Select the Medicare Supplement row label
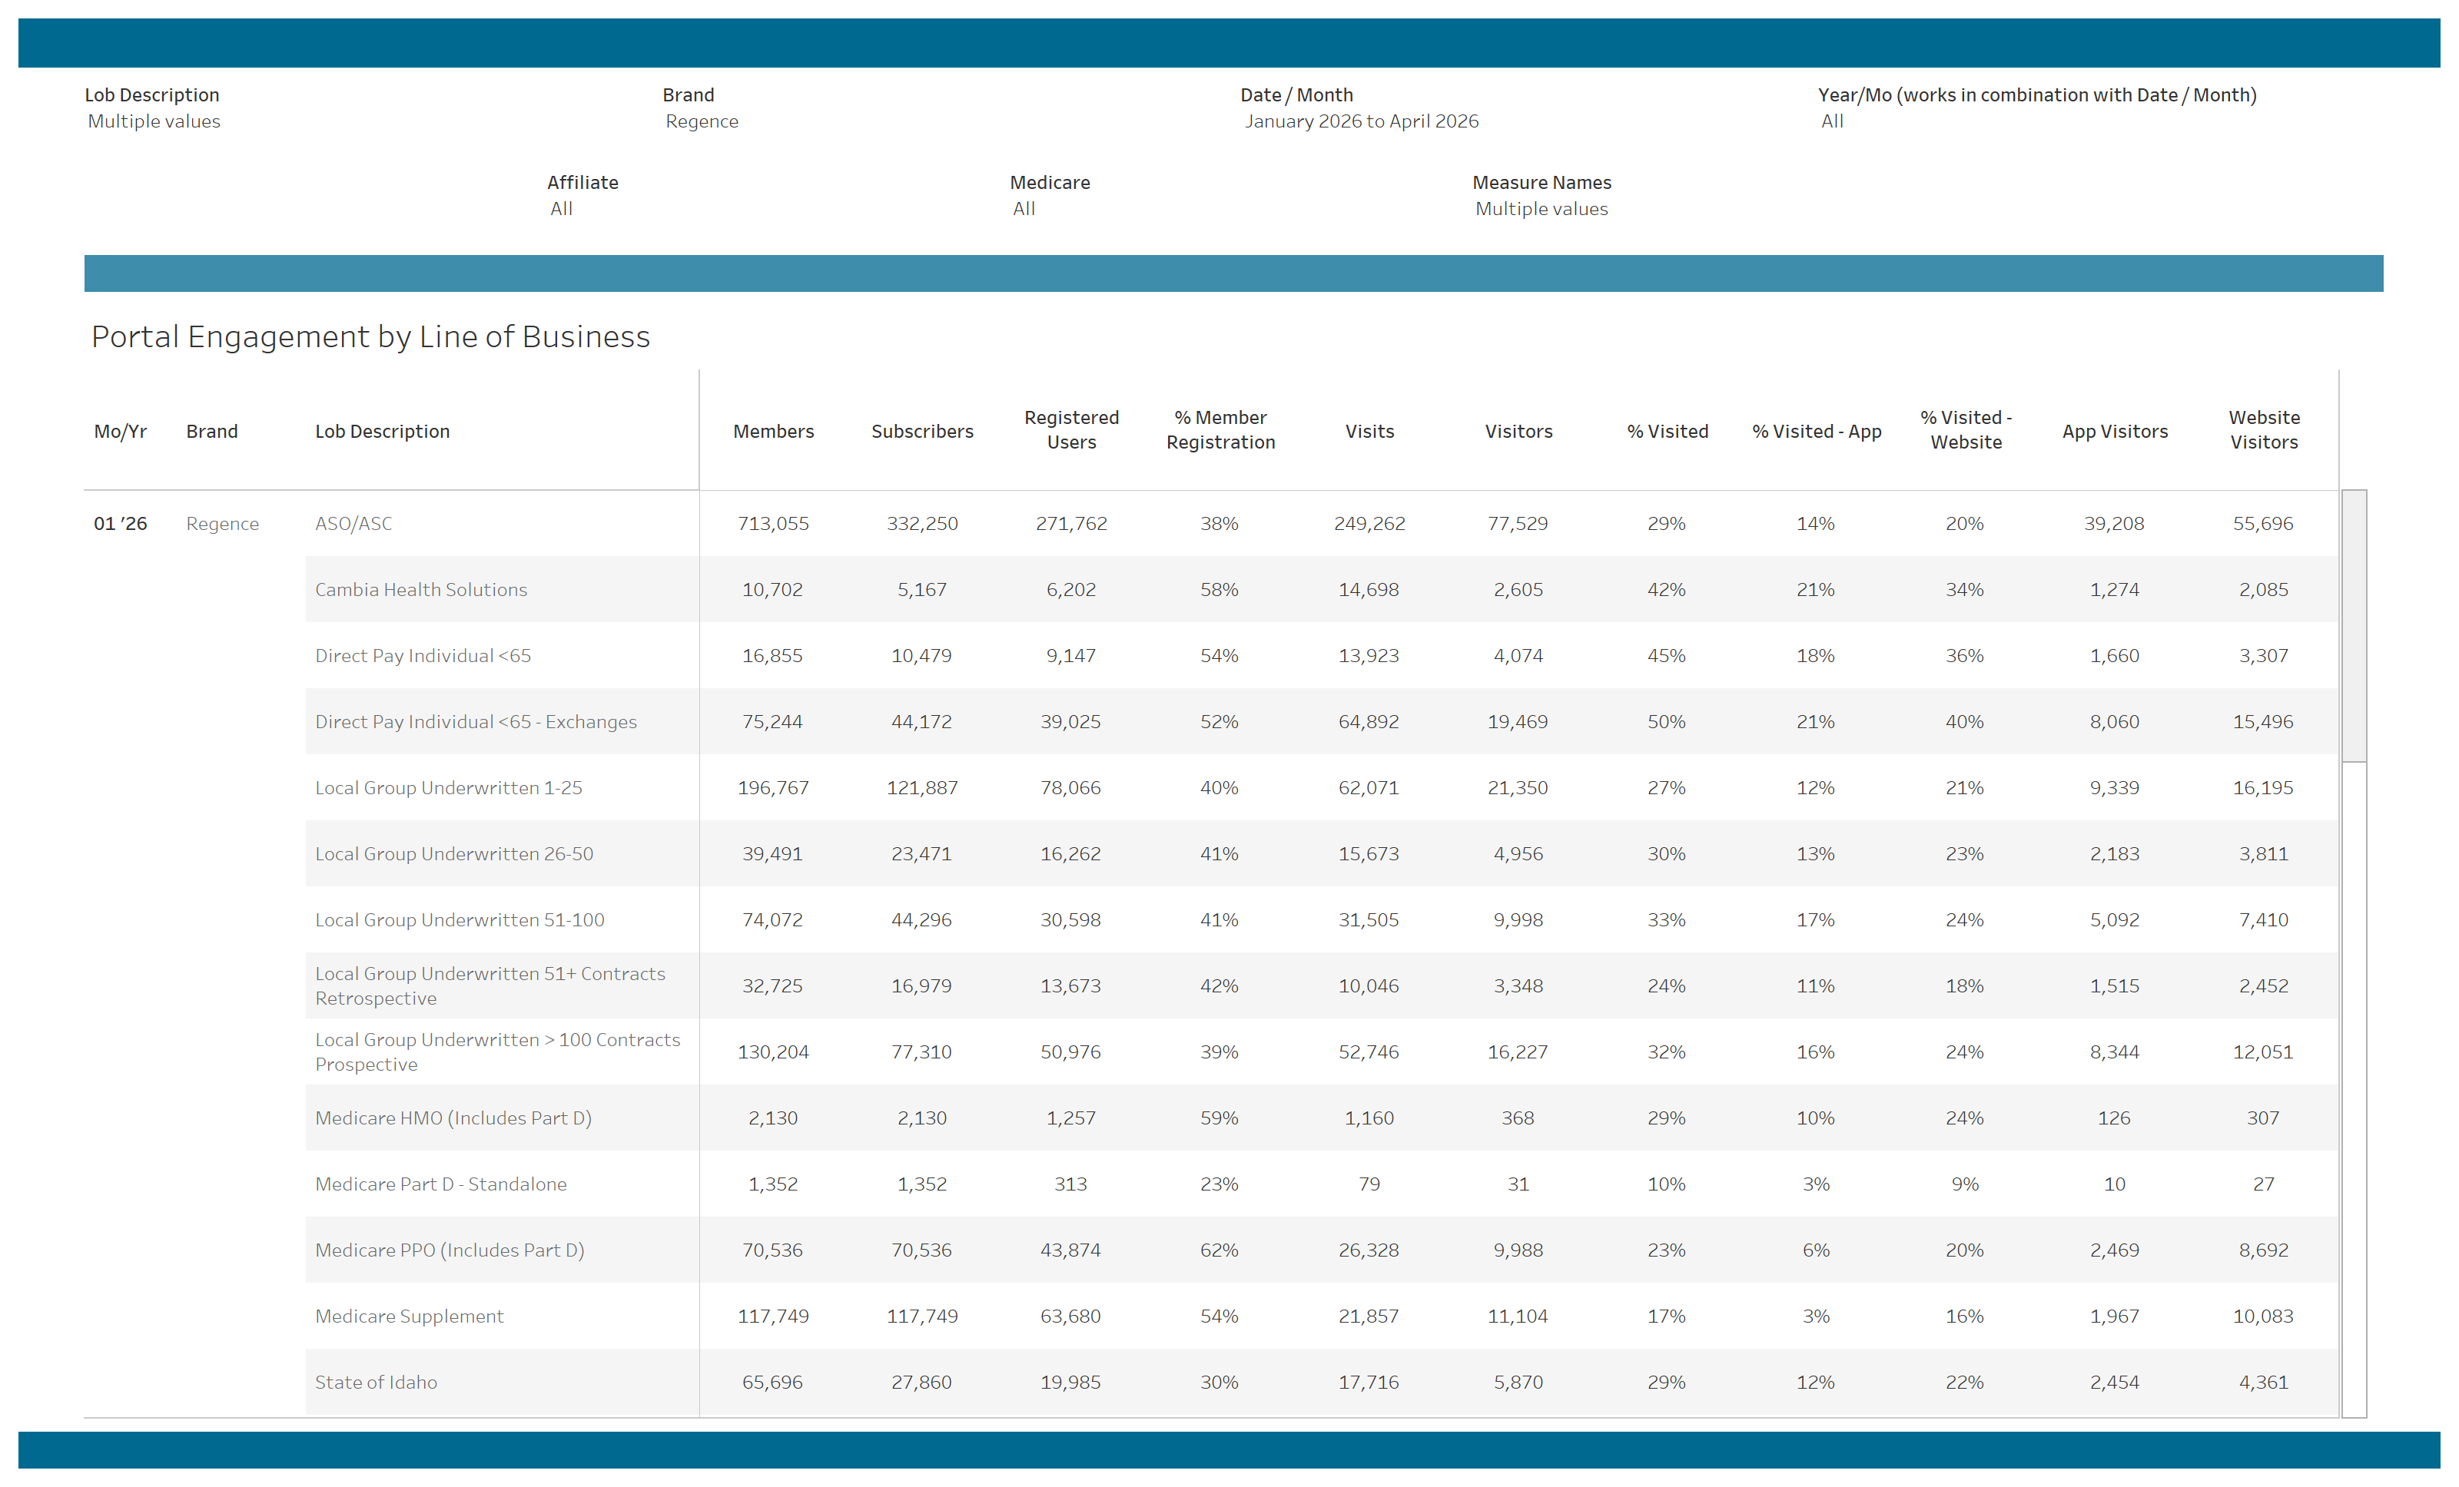The height and width of the screenshot is (1487, 2459). pos(409,1316)
